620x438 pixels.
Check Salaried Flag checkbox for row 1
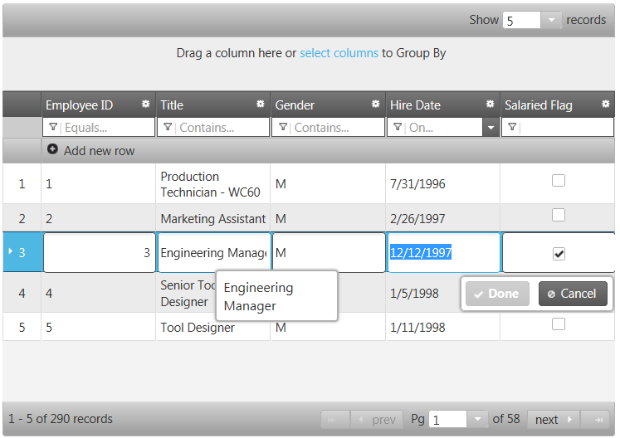click(x=559, y=181)
